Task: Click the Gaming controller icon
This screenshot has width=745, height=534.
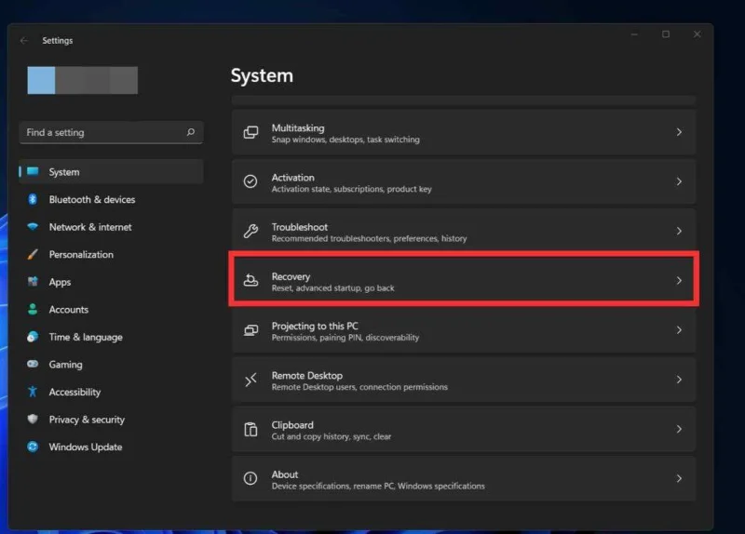Action: 33,364
